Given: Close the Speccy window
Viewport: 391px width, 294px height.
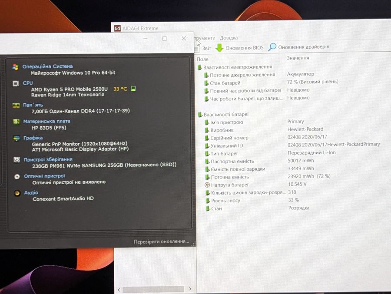Looking at the screenshot, I should (x=184, y=38).
